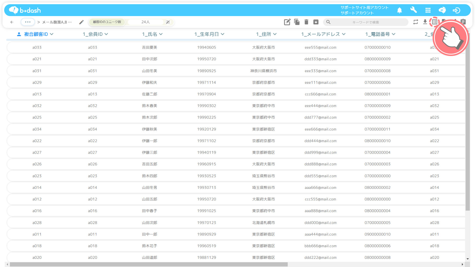The height and width of the screenshot is (267, 475).
Task: Click the b→dash logo
Action: click(25, 10)
